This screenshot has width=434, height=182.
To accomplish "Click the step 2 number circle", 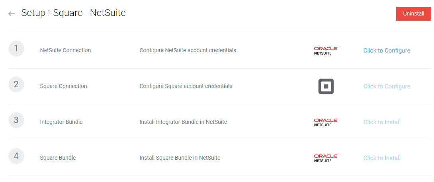I will click(16, 84).
